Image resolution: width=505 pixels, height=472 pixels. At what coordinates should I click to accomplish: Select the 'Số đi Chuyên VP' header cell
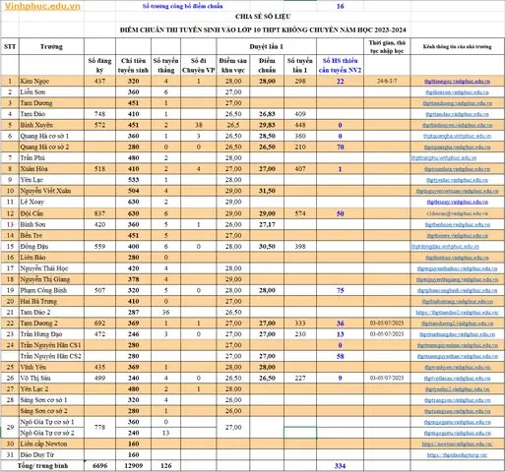(199, 65)
